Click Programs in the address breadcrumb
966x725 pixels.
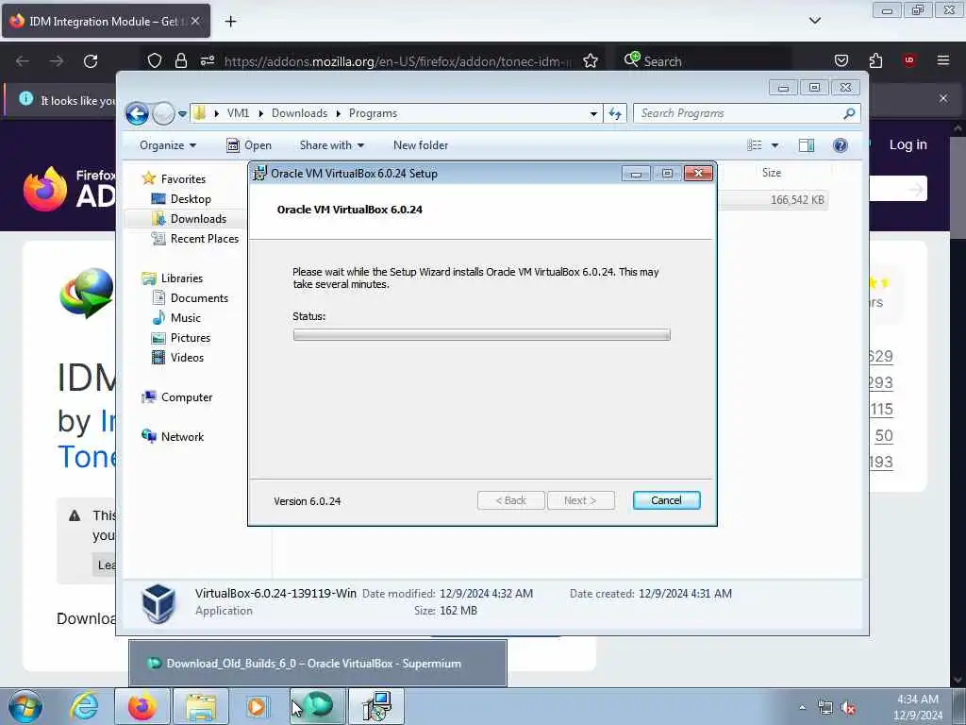pyautogui.click(x=373, y=113)
